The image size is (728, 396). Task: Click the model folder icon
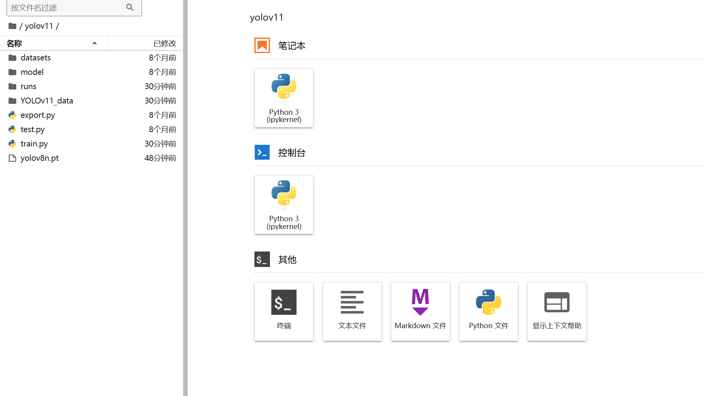pos(12,72)
